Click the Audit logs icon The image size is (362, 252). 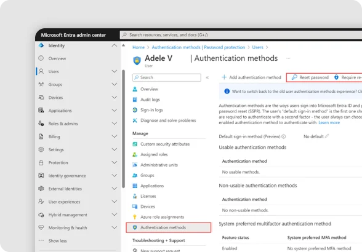point(135,100)
